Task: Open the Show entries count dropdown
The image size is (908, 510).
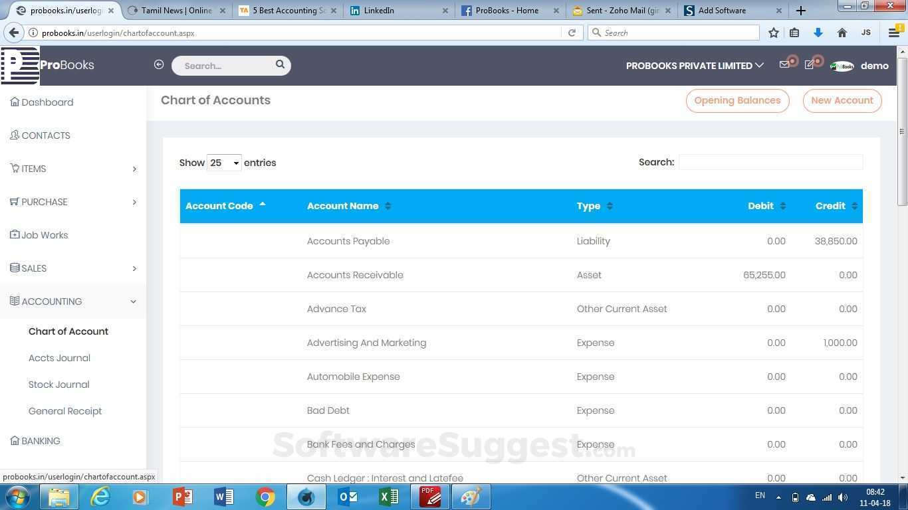Action: point(223,163)
